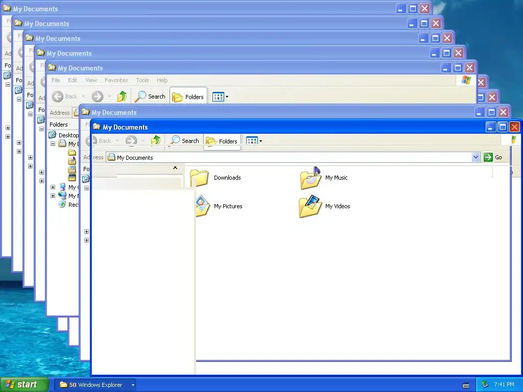
Task: Open the Favorites menu
Action: click(116, 80)
